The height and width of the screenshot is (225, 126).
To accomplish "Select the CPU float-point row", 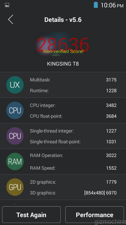I will pos(73,116).
